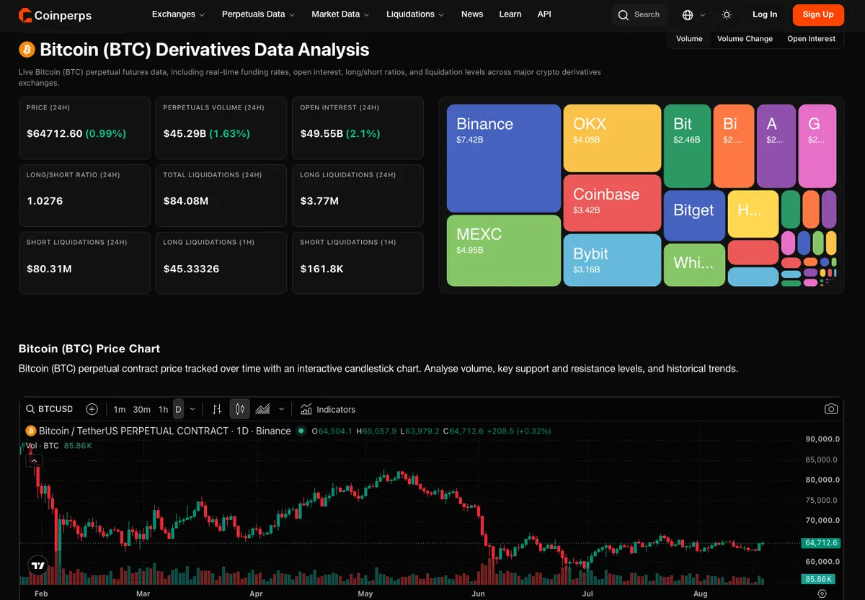Open the chart settings gear icon
The image size is (865, 600).
click(x=822, y=594)
